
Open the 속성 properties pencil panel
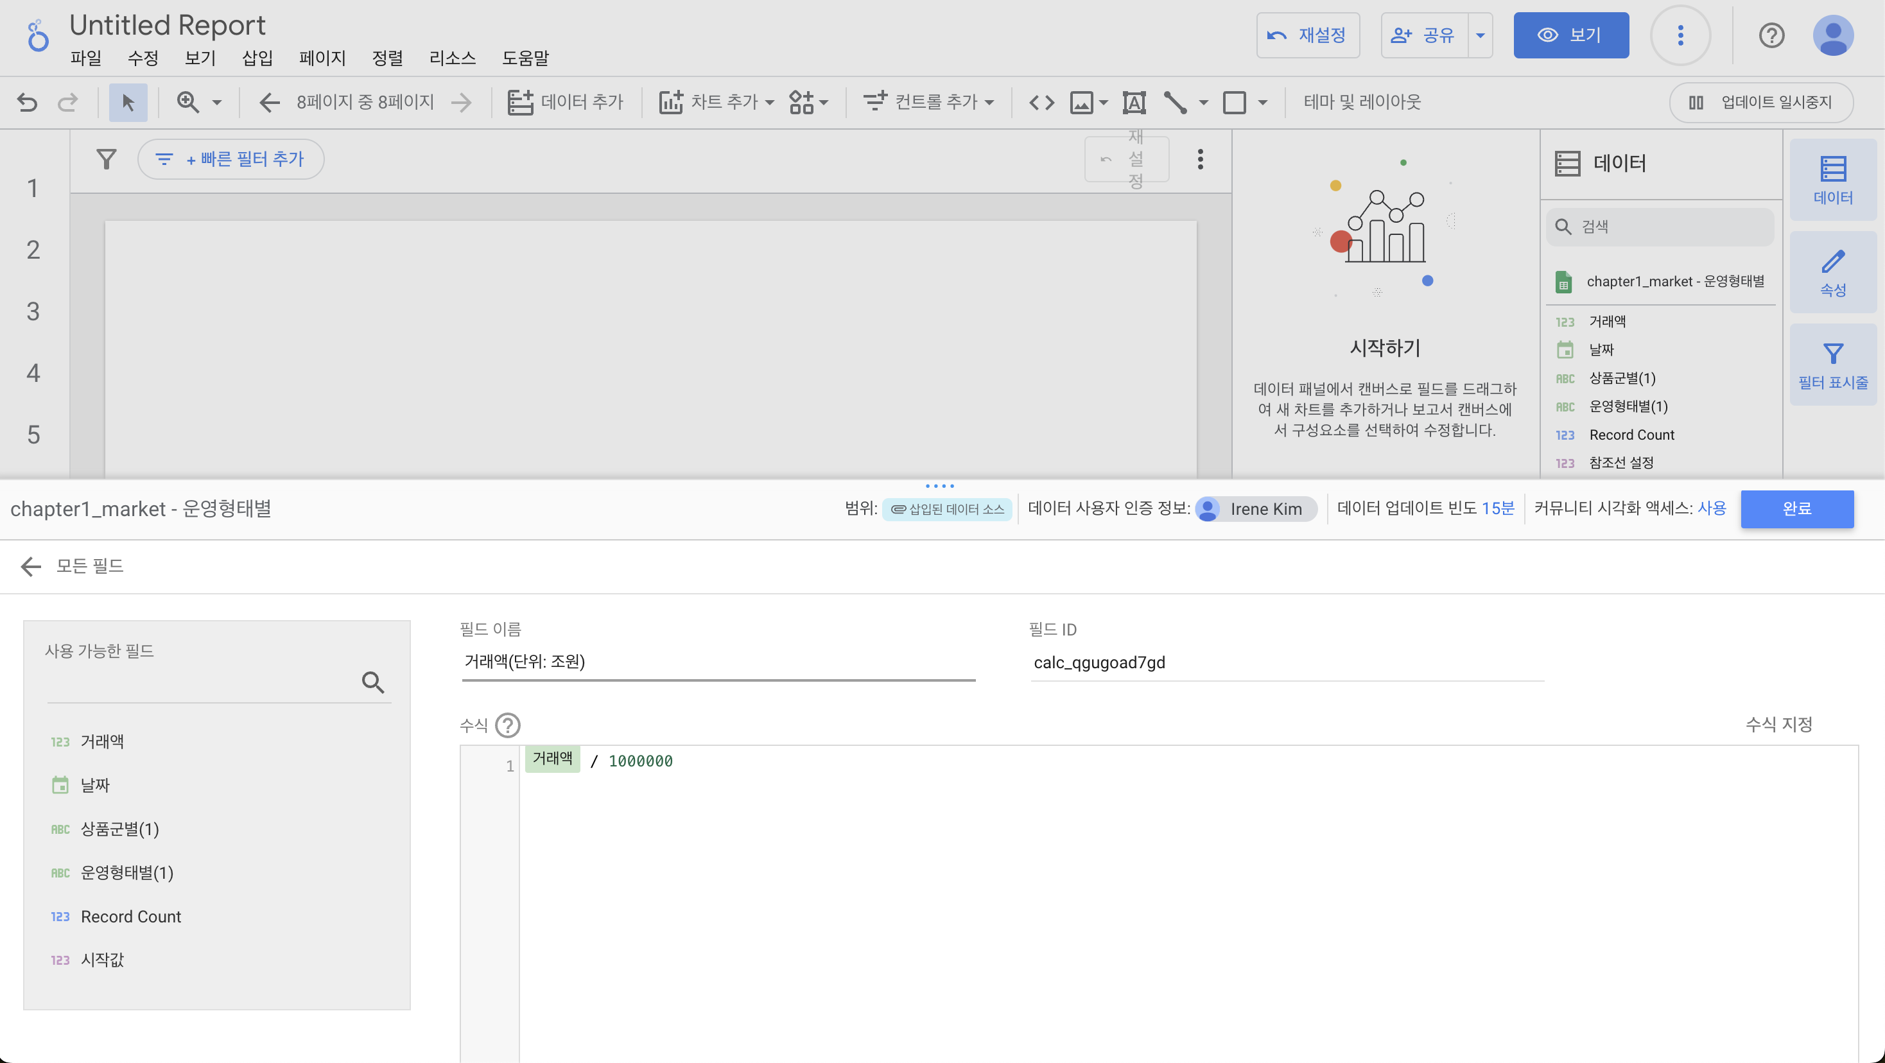[x=1832, y=272]
